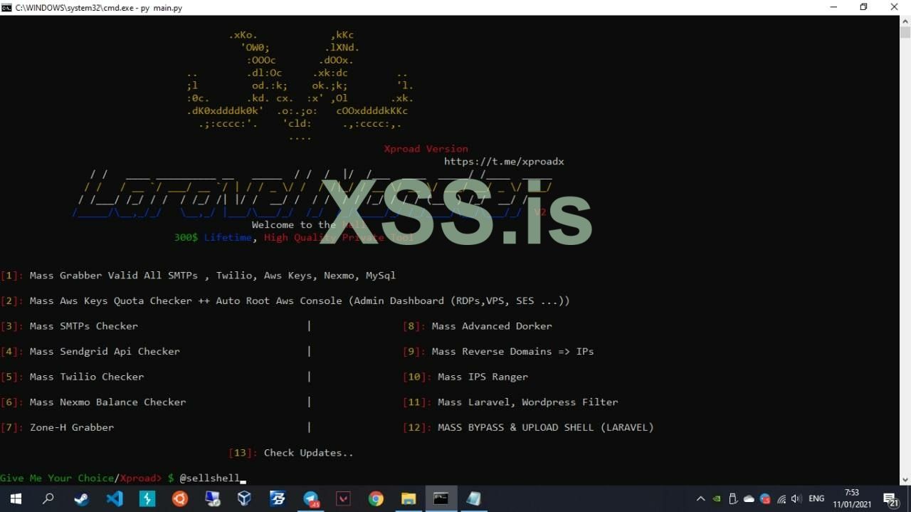The width and height of the screenshot is (911, 512).
Task: Click the red-blue circular tray icon
Action: click(765, 498)
